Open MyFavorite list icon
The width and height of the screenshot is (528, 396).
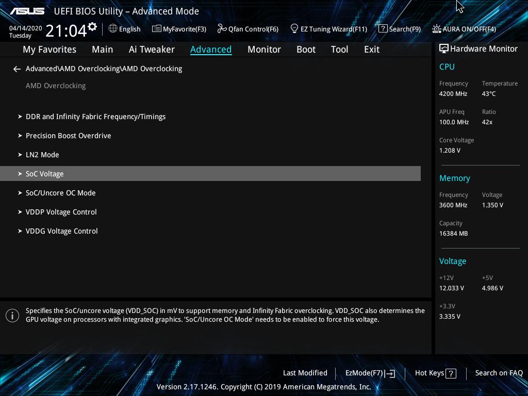156,29
